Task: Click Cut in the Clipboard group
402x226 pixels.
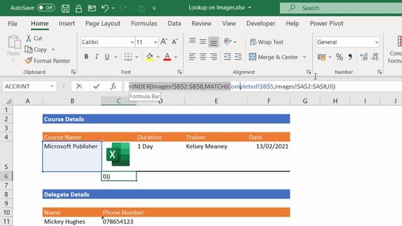Action: [34, 38]
